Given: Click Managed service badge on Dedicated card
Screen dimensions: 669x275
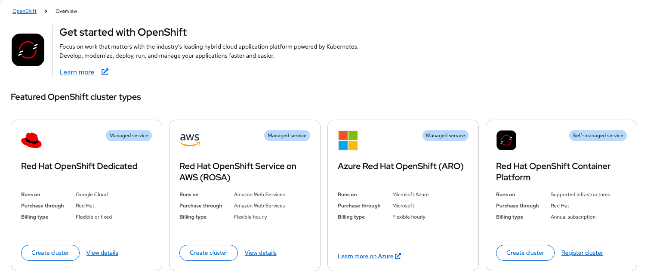Looking at the screenshot, I should coord(129,136).
